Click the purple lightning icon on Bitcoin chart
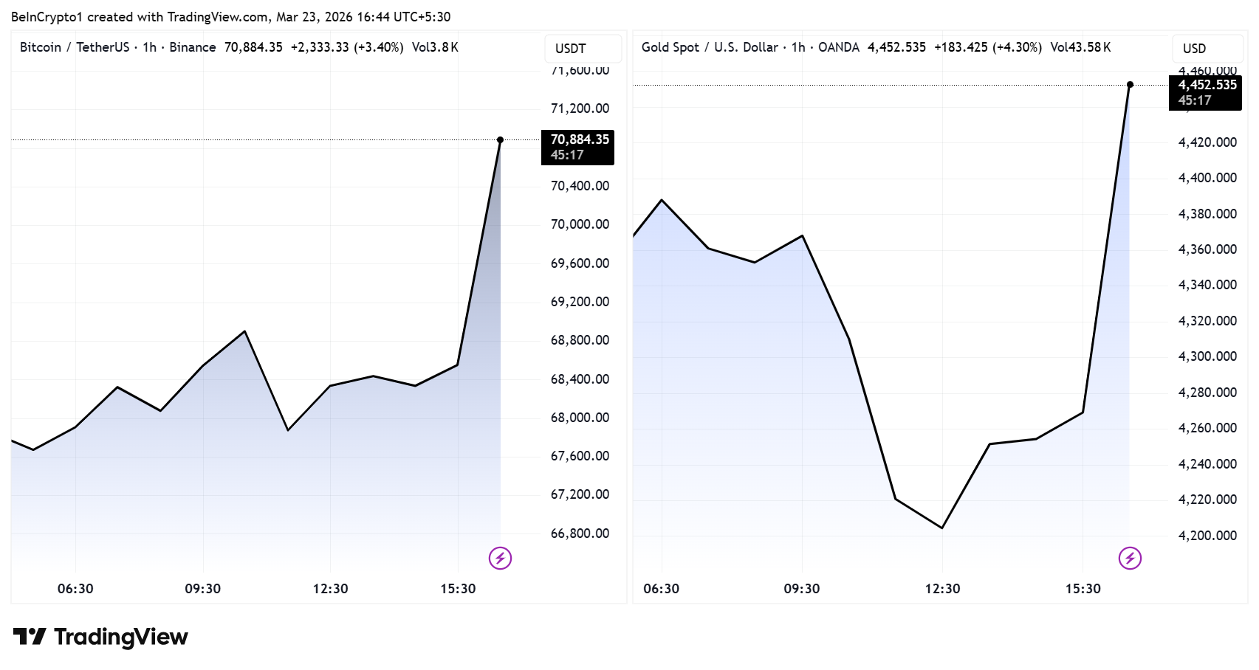Image resolution: width=1259 pixels, height=670 pixels. 500,558
